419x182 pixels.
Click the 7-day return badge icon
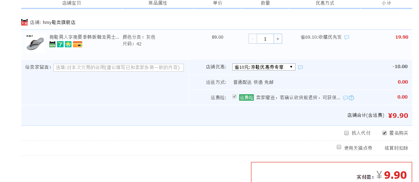point(60,44)
